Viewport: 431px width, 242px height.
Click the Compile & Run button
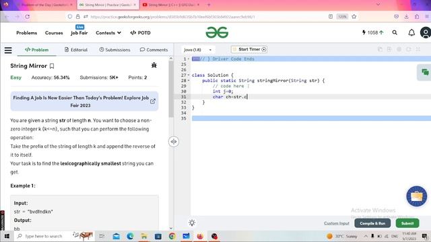(x=372, y=223)
